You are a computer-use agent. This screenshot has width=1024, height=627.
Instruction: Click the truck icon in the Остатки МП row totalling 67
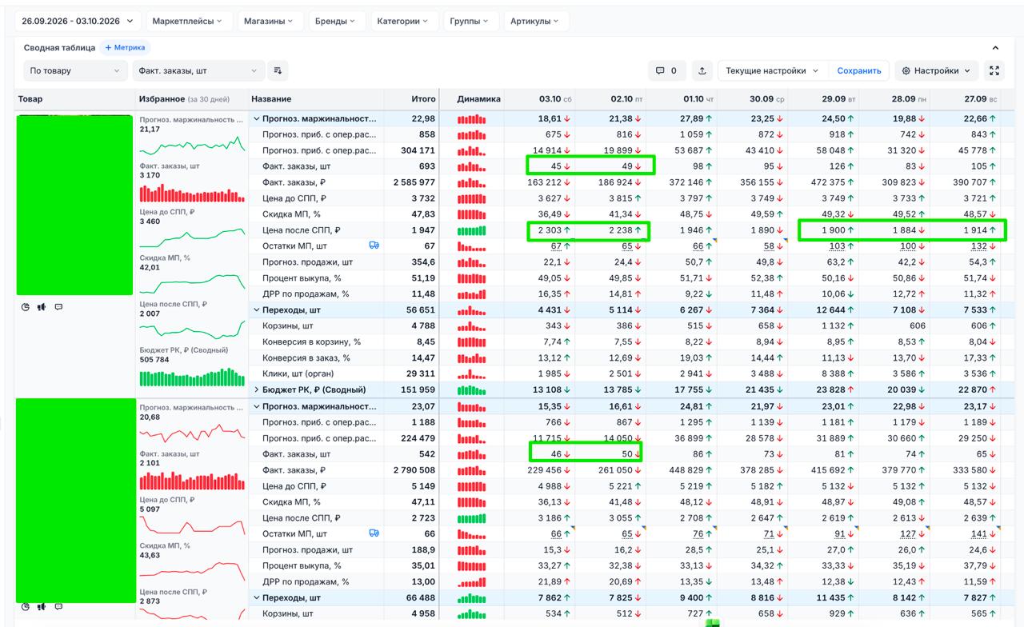[374, 246]
